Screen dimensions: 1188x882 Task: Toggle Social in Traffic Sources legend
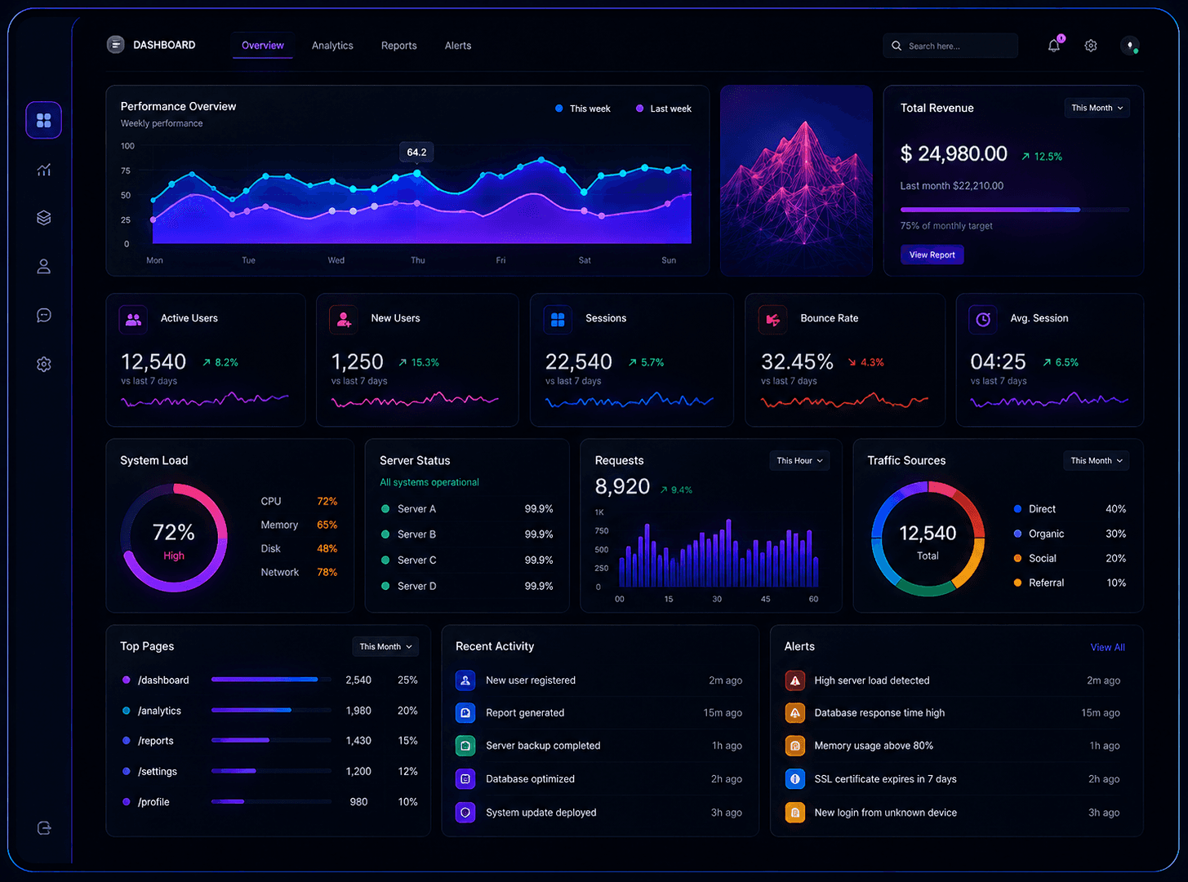tap(1034, 558)
